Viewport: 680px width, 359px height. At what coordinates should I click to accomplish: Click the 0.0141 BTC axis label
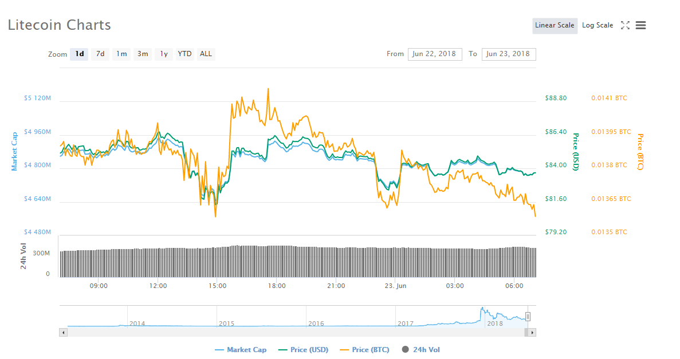(610, 98)
